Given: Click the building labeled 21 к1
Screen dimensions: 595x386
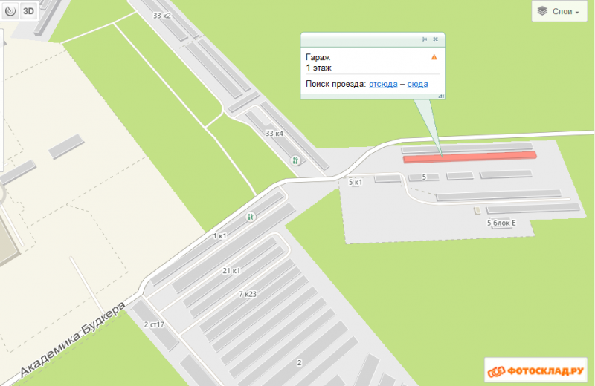Looking at the screenshot, I should point(231,271).
